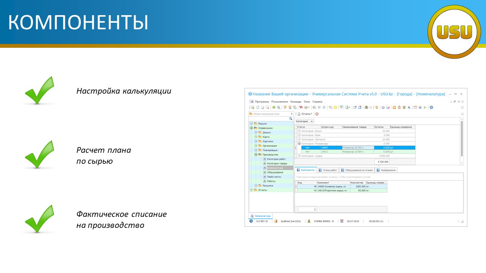486x273 pixels.
Task: Click the 4 720.000 total value
Action: 383,162
